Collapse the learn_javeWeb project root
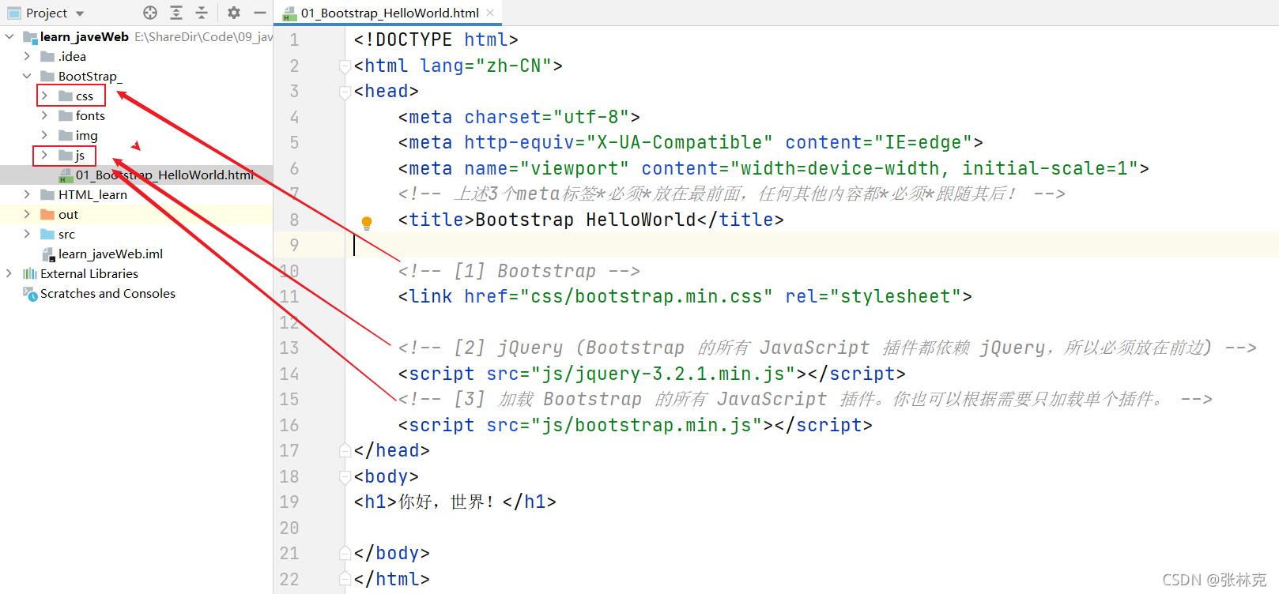 tap(9, 36)
